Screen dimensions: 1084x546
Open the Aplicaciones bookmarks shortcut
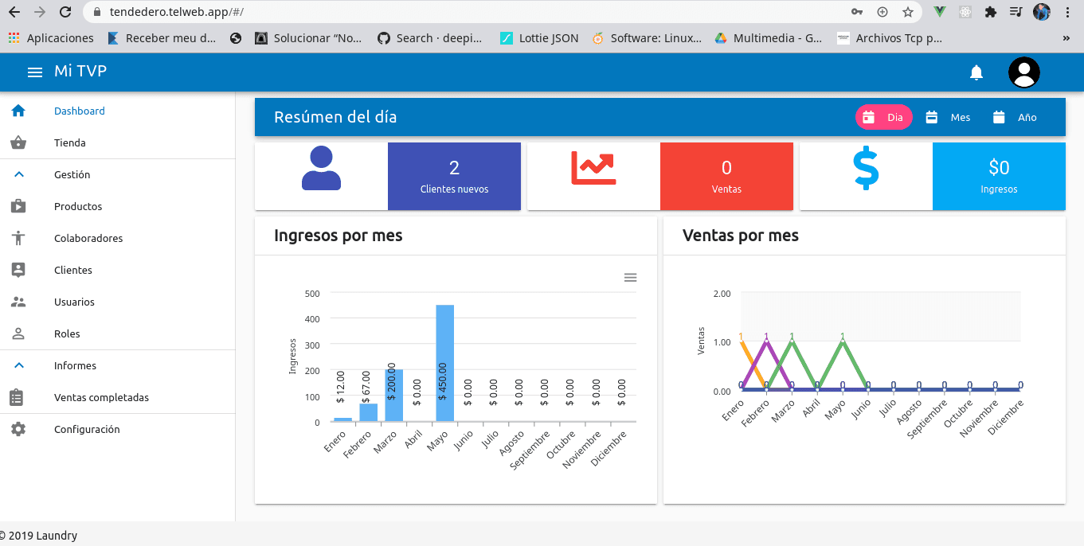click(51, 37)
